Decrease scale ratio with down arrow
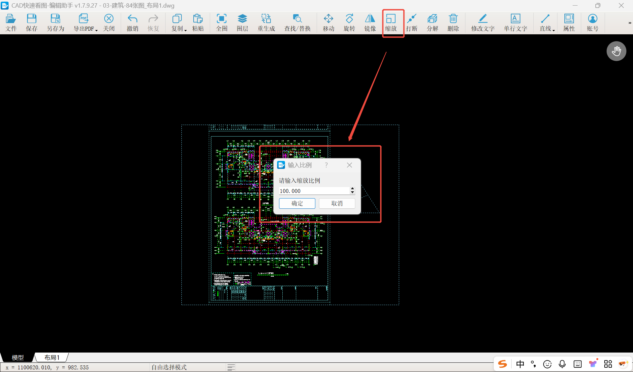Image resolution: width=633 pixels, height=372 pixels. tap(352, 193)
